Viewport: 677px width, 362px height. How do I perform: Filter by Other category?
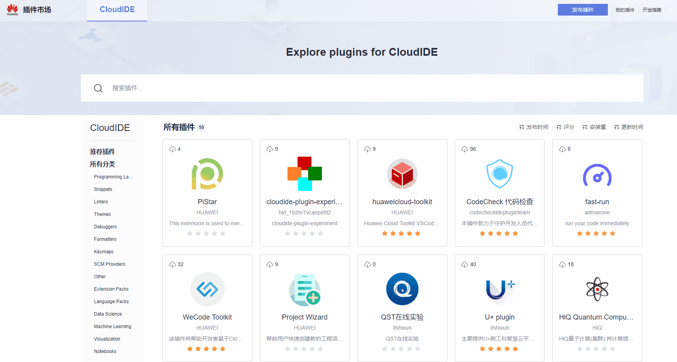[100, 277]
